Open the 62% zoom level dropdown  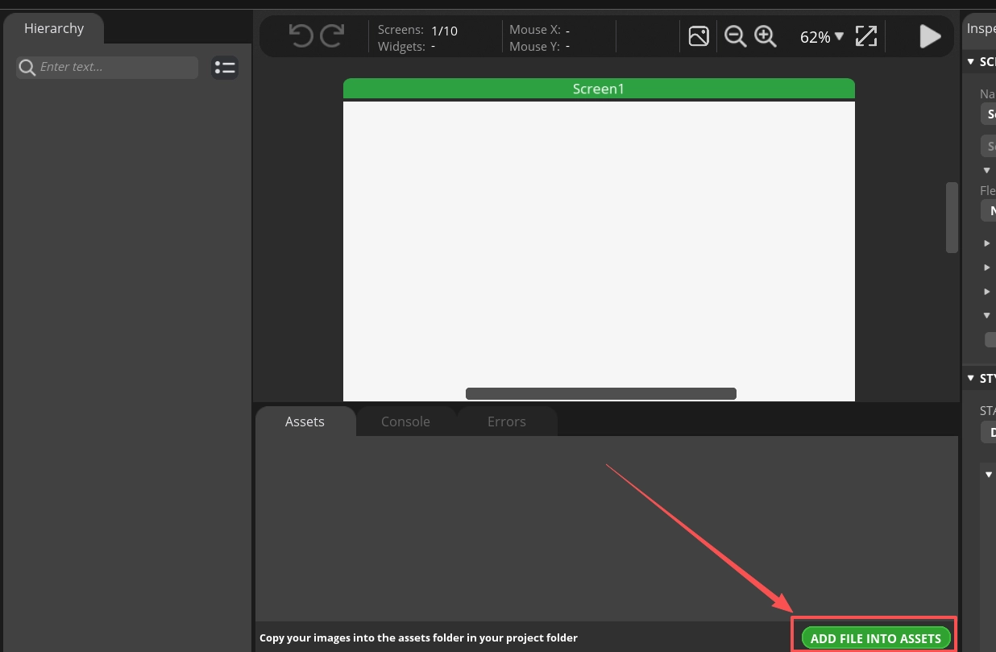tap(822, 37)
